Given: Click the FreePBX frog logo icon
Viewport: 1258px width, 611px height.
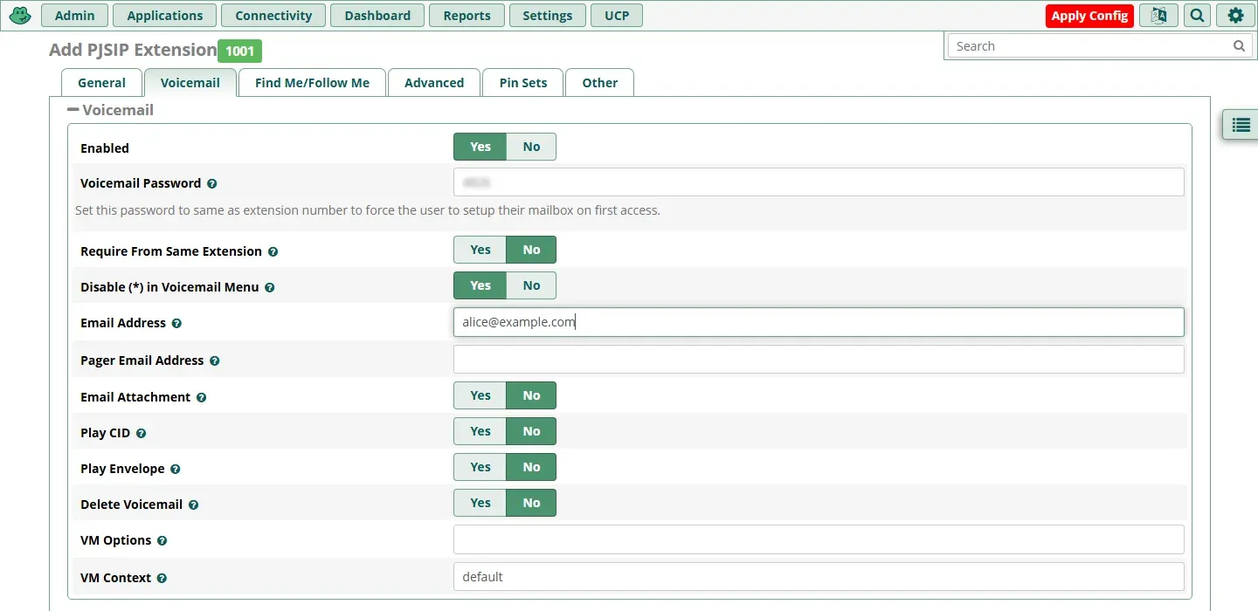Looking at the screenshot, I should coord(20,15).
